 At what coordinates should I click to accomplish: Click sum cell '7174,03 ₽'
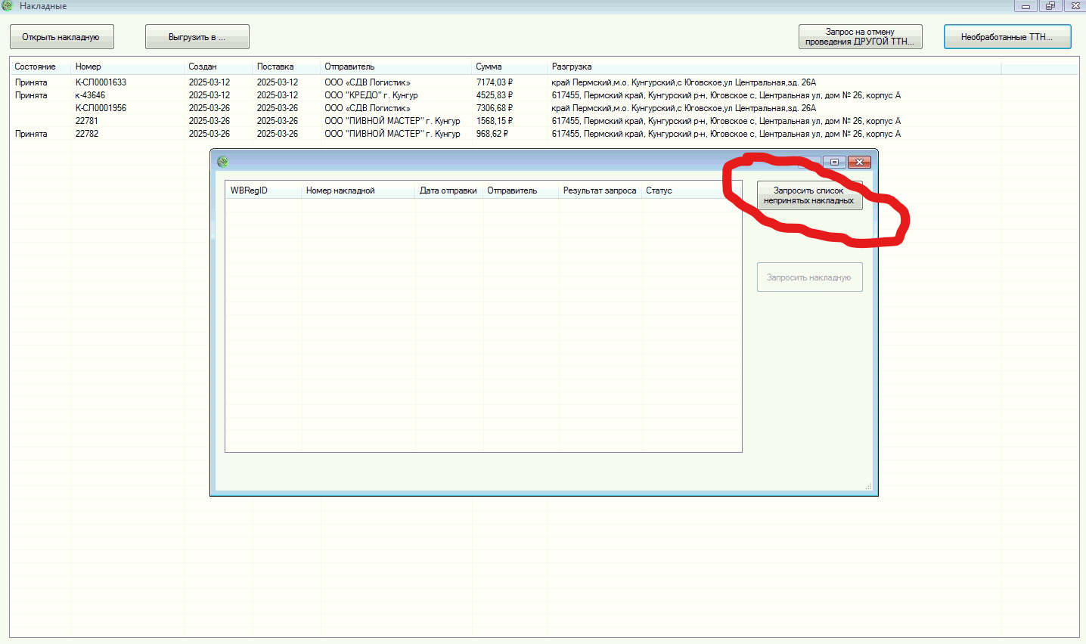coord(495,82)
